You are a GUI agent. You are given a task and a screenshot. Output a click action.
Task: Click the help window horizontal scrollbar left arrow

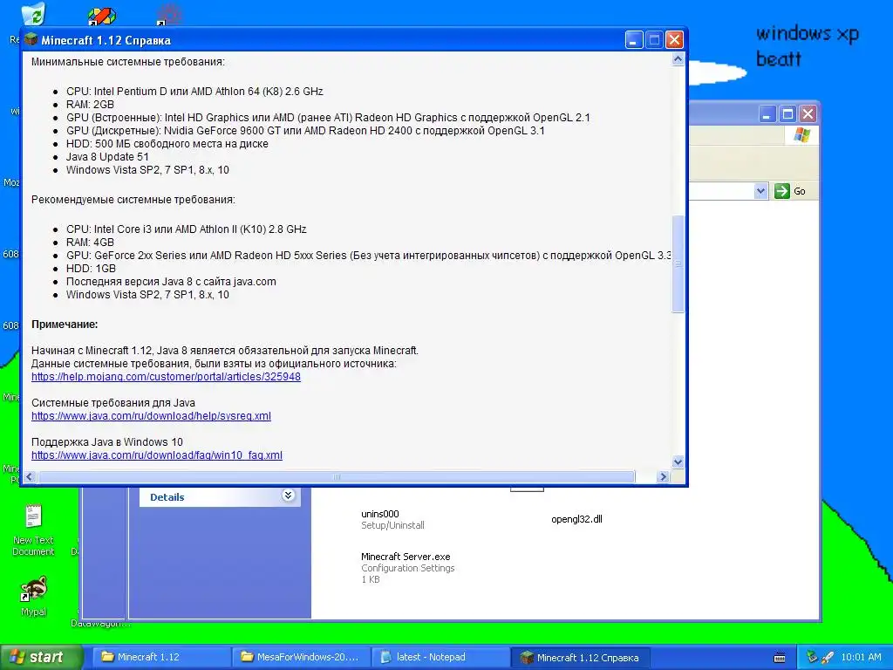pyautogui.click(x=31, y=477)
